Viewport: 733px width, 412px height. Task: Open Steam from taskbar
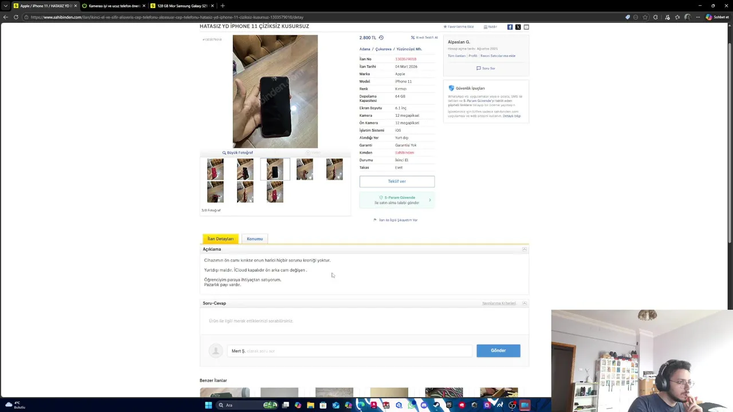436,405
